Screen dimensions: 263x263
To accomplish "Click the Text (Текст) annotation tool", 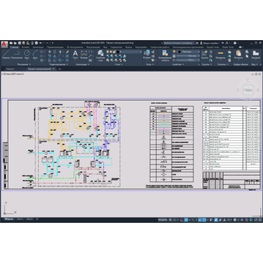I will (75, 55).
